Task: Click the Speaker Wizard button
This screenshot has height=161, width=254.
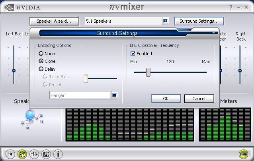Action: (55, 21)
